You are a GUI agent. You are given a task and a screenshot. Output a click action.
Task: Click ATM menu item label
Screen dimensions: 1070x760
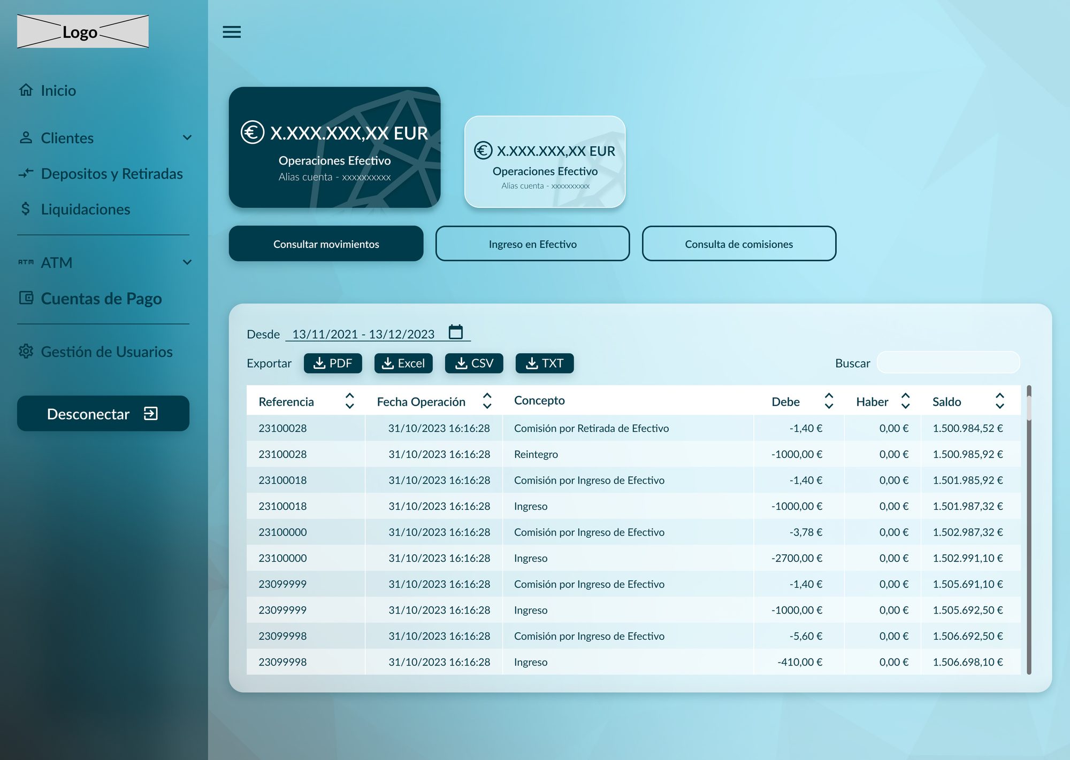(x=57, y=262)
